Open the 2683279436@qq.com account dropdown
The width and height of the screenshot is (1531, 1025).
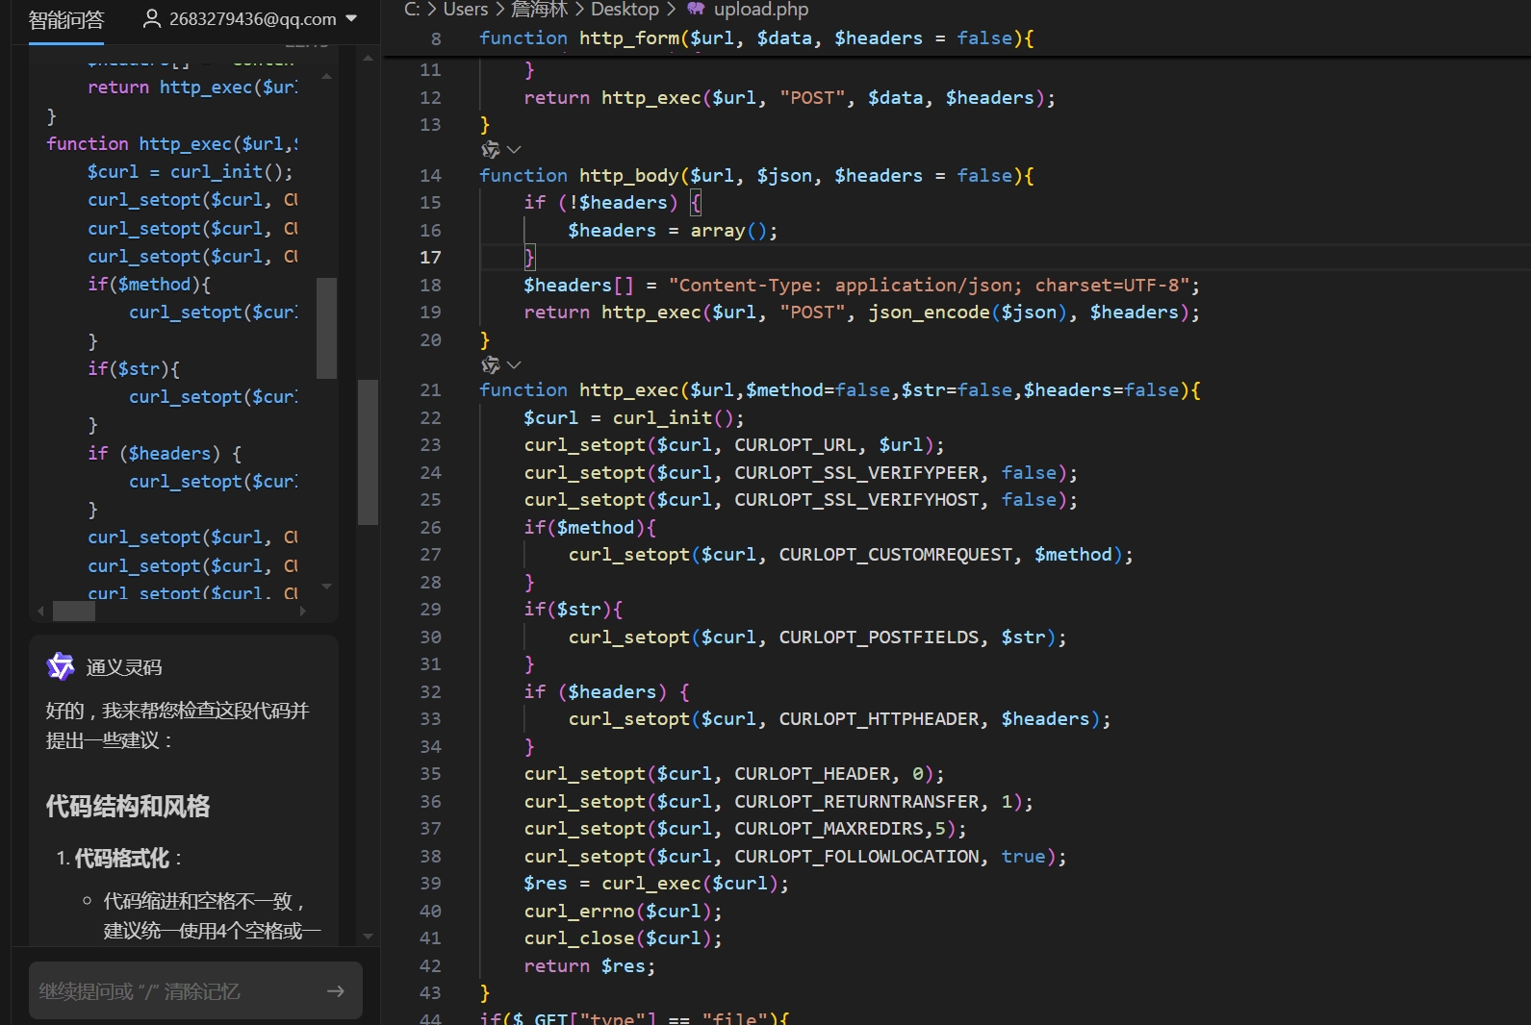click(250, 19)
